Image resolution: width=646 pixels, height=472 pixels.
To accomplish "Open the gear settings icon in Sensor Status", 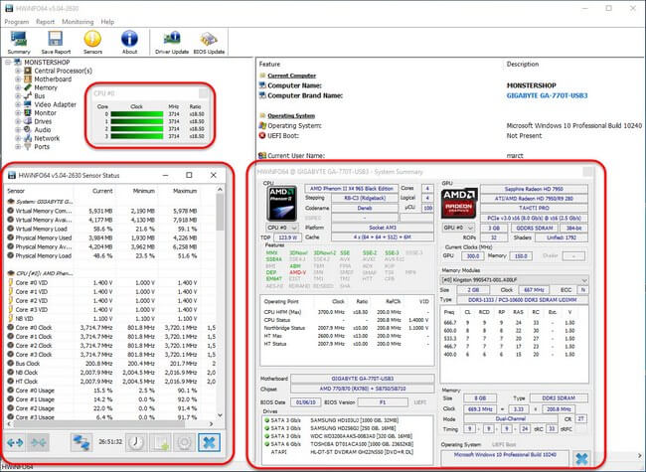I will (184, 443).
